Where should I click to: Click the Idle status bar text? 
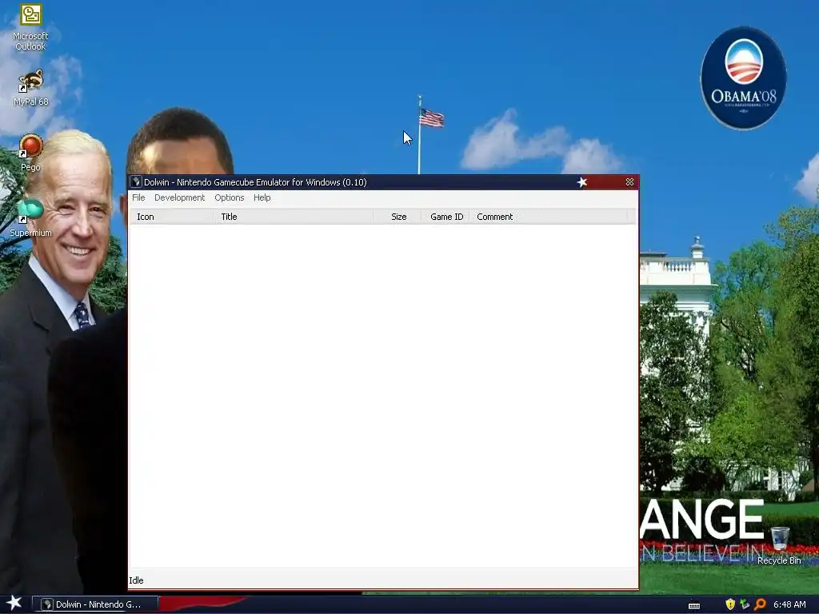pyautogui.click(x=136, y=580)
